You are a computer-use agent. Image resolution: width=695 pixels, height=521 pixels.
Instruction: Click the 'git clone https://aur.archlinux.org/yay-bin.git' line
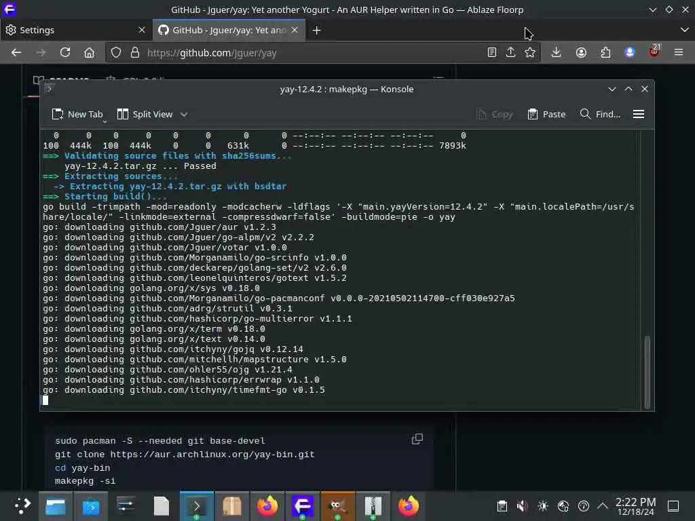click(x=185, y=455)
